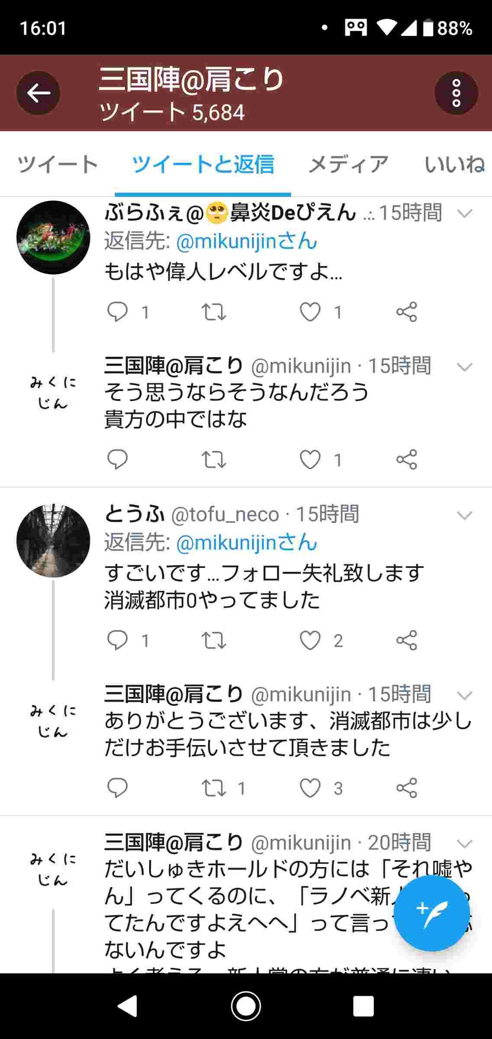Retweet the ありがとうございます reply
This screenshot has height=1039, width=492.
point(214,788)
